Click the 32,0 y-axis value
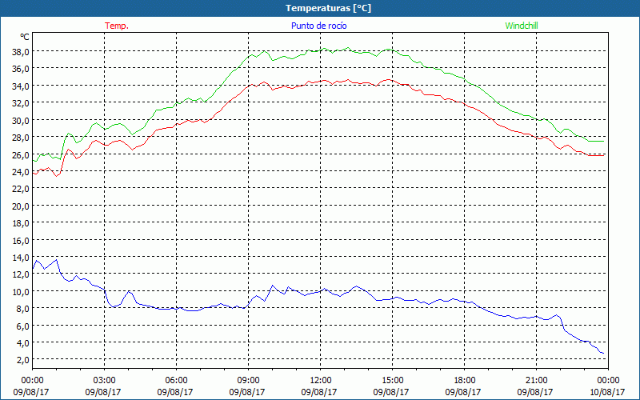Viewport: 640px width, 400px height. 21,103
